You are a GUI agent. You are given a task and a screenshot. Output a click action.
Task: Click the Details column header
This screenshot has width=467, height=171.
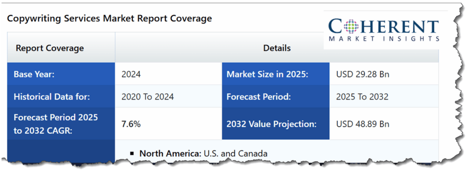coord(277,48)
